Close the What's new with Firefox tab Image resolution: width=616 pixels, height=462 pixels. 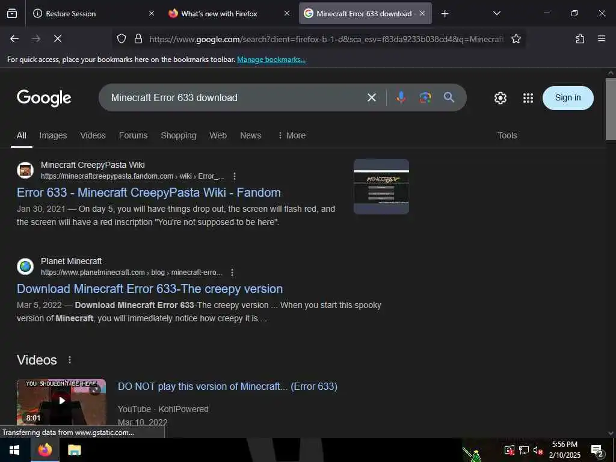[x=287, y=13]
